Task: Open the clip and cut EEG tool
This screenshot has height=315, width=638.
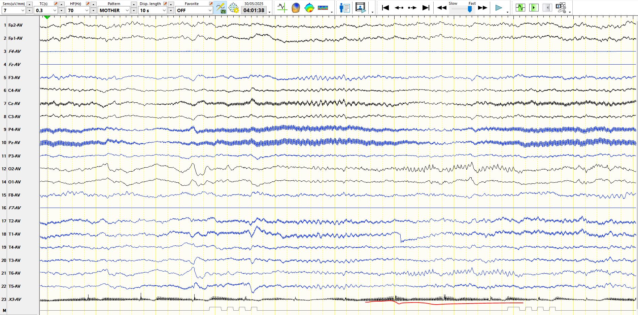Action: (561, 7)
